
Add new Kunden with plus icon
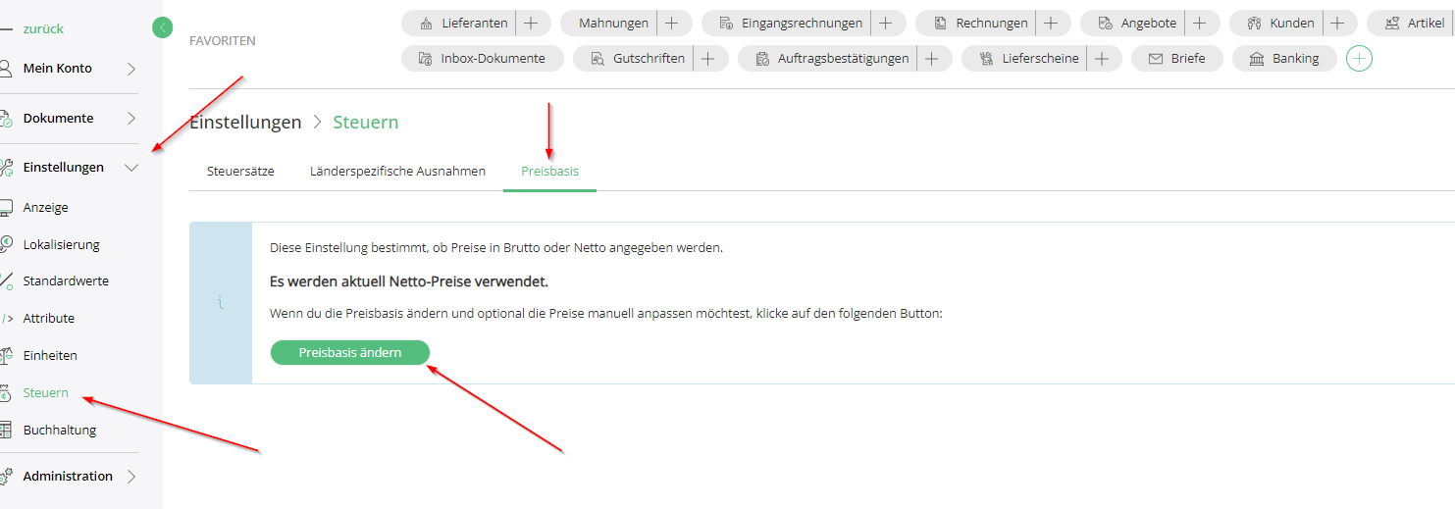click(x=1337, y=23)
